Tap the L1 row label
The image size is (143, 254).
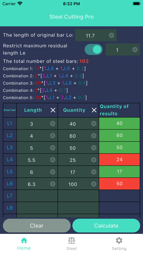pos(10,123)
